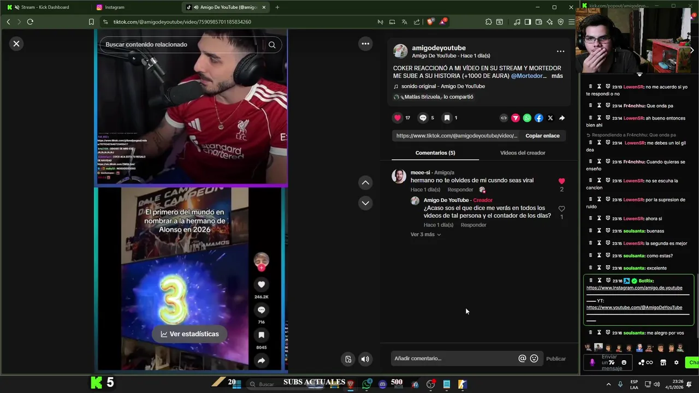
Task: Open Brave Wallet icon
Action: (x=538, y=22)
